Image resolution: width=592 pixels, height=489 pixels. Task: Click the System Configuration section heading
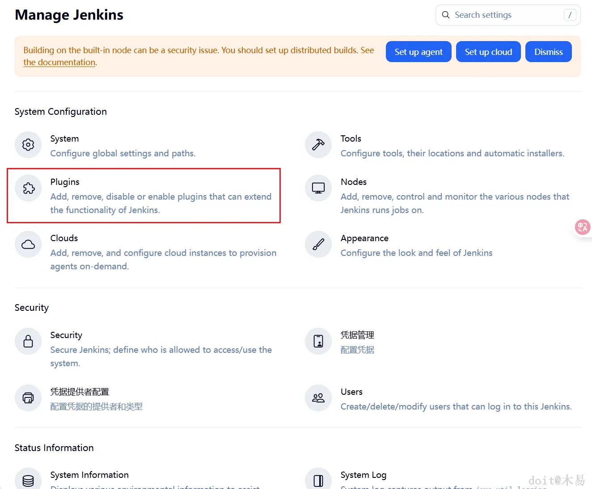click(61, 112)
